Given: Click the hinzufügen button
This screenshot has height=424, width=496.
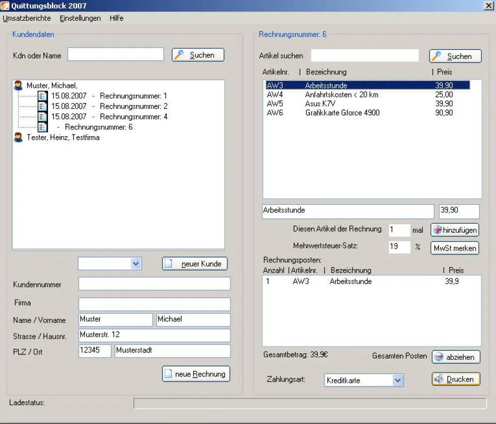Looking at the screenshot, I should [x=455, y=230].
